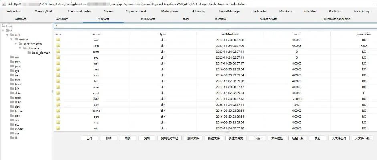This screenshot has width=377, height=160.
Task: Open the PetitPotam plugin tab
Action: point(14,11)
